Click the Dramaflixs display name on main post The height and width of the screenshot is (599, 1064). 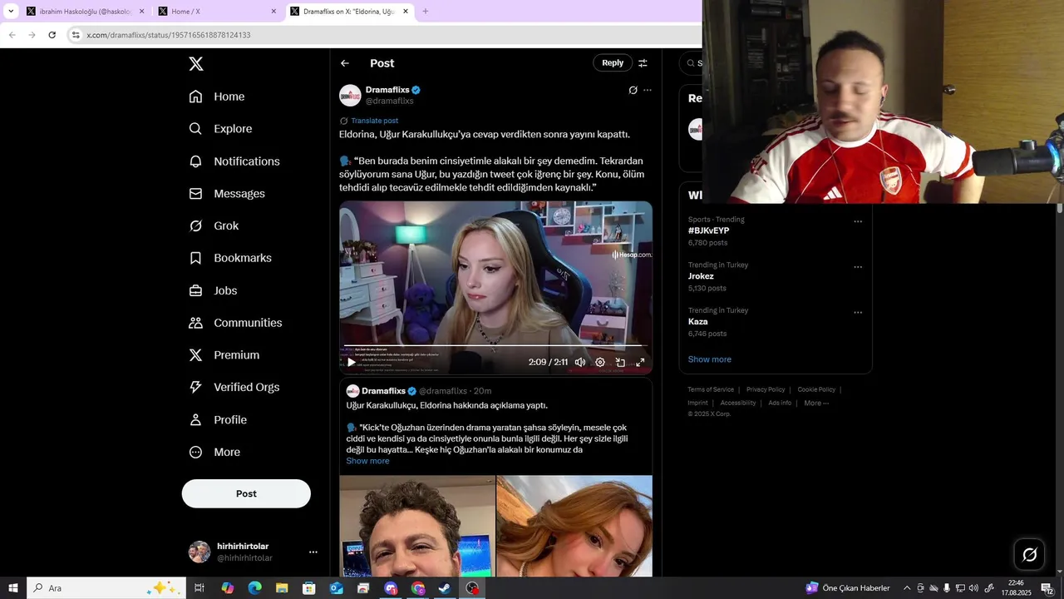pos(387,90)
